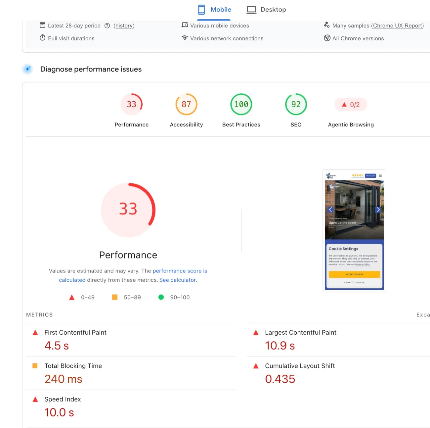Screen dimensions: 430x428
Task: Click the red triangle beside Speed Index
Action: 35,399
